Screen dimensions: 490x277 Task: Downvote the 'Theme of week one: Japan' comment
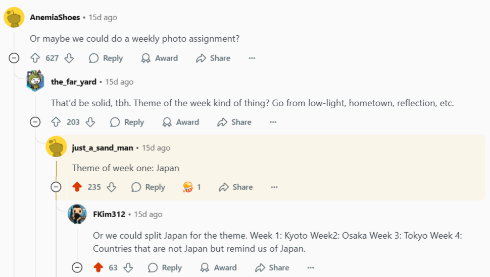pos(111,187)
